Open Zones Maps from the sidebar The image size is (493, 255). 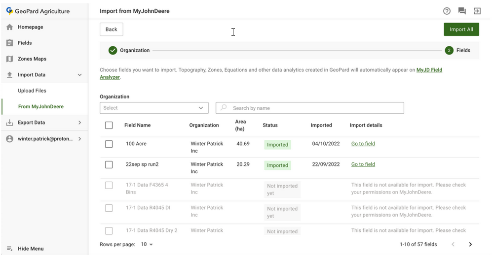click(32, 59)
